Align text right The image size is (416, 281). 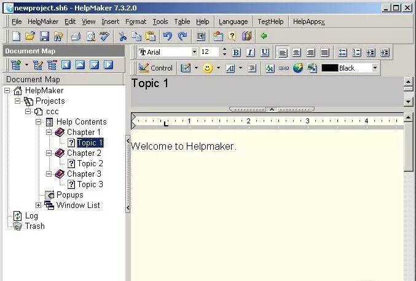click(x=310, y=52)
